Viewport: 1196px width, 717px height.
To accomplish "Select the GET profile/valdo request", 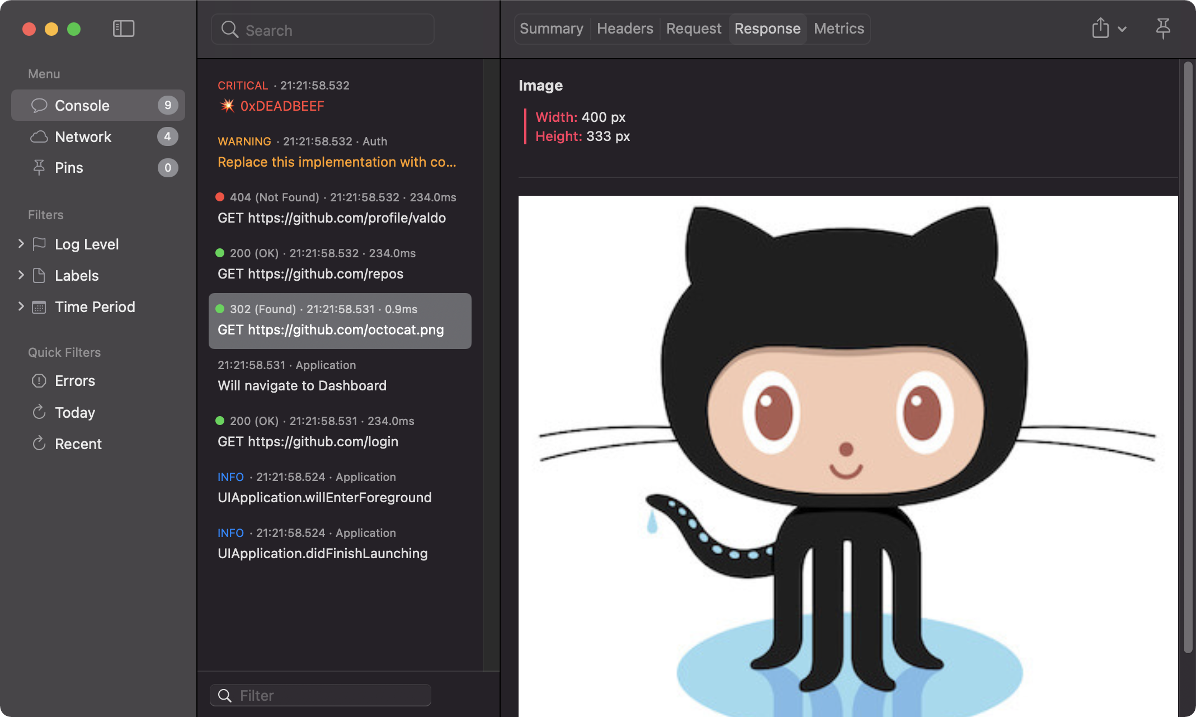I will (340, 209).
